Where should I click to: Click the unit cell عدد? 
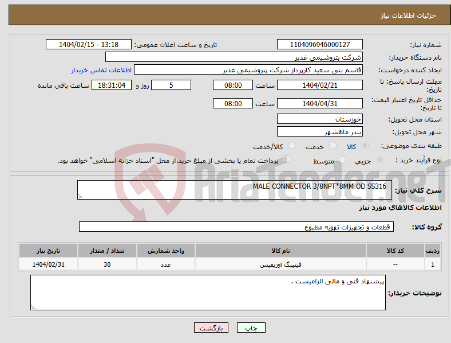166,264
